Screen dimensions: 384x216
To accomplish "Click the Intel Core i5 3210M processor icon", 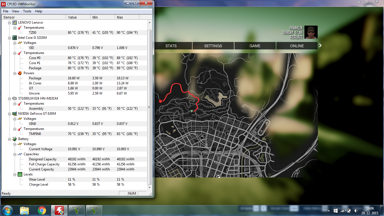I will (15, 38).
